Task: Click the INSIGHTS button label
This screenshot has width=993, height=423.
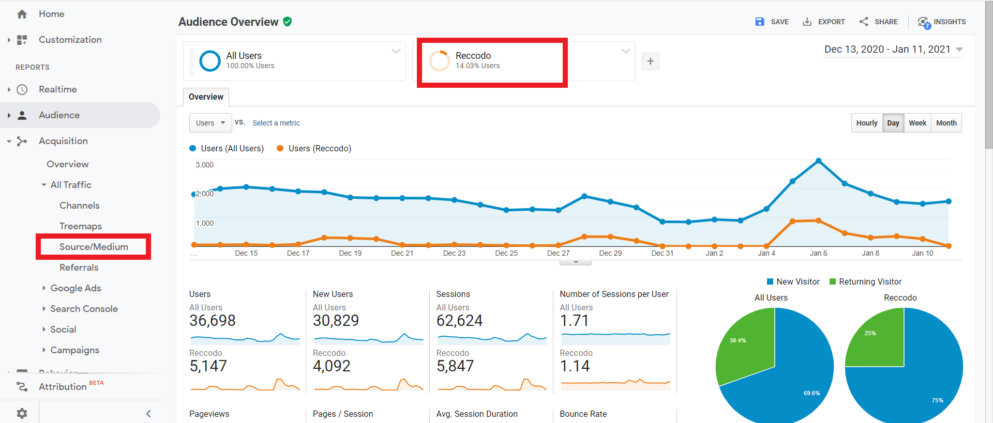Action: (950, 22)
